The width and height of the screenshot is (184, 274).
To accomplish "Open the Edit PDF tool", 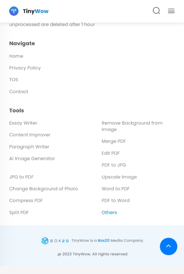I will [x=111, y=153].
